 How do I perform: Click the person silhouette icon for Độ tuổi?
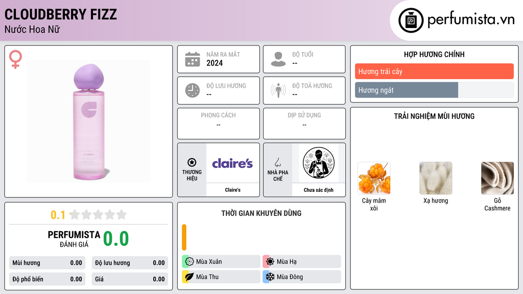[278, 59]
